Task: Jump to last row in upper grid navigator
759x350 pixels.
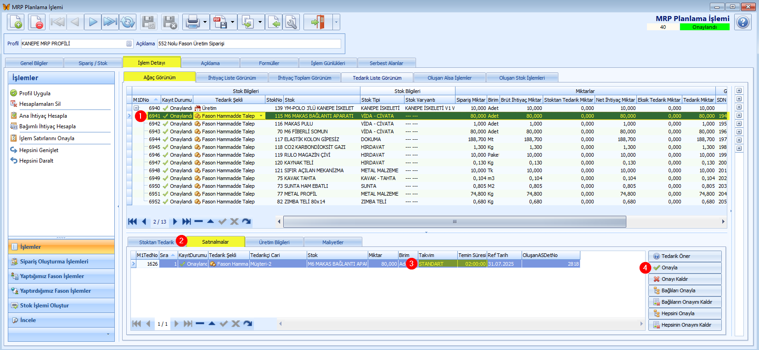Action: [x=186, y=222]
